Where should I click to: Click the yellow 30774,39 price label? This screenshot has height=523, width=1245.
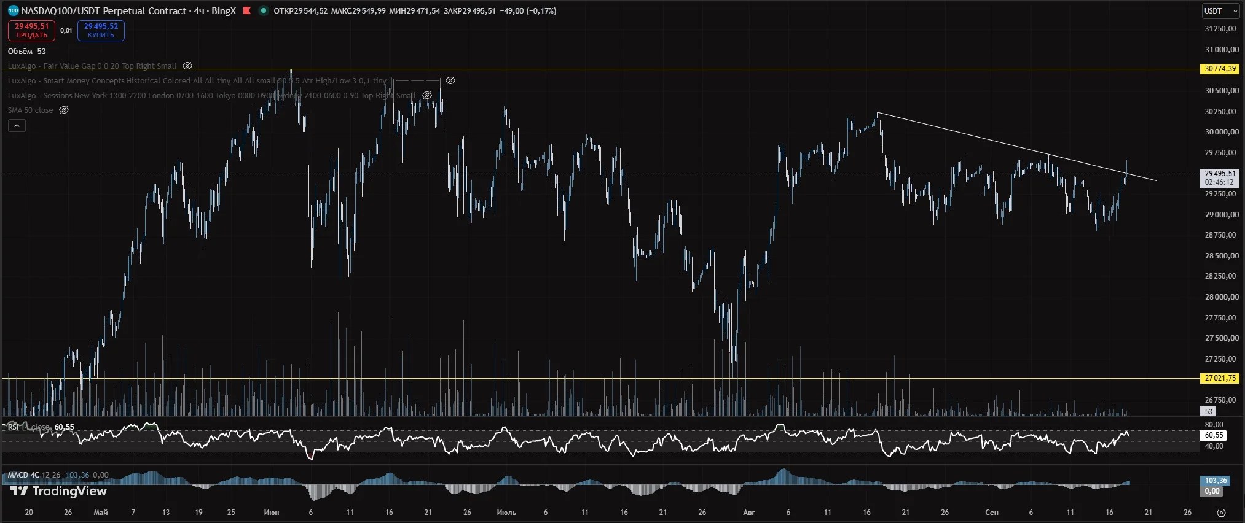click(1220, 69)
